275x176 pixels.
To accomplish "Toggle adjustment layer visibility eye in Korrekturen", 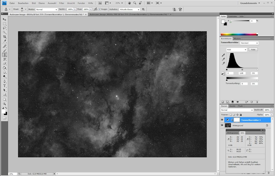I will (x=238, y=102).
